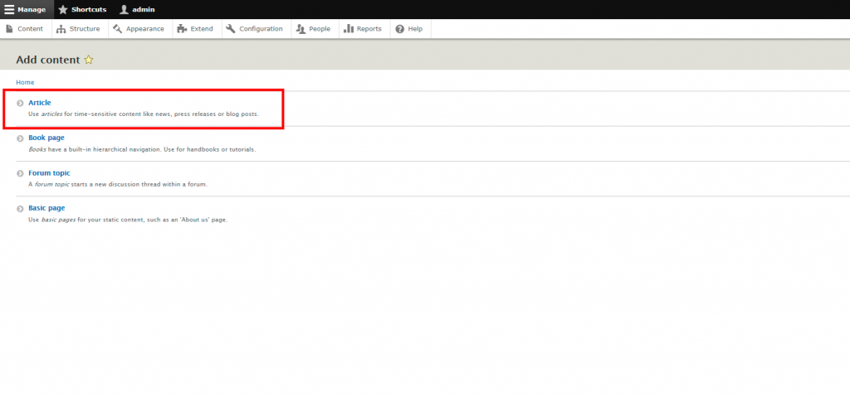Image resolution: width=850 pixels, height=397 pixels.
Task: Click the arrow bullet beside Article
Action: pos(21,103)
